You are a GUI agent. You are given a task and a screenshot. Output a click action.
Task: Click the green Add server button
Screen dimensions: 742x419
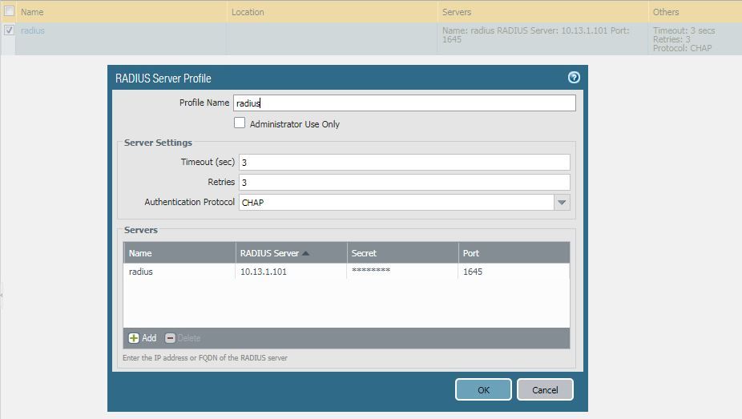pos(143,338)
